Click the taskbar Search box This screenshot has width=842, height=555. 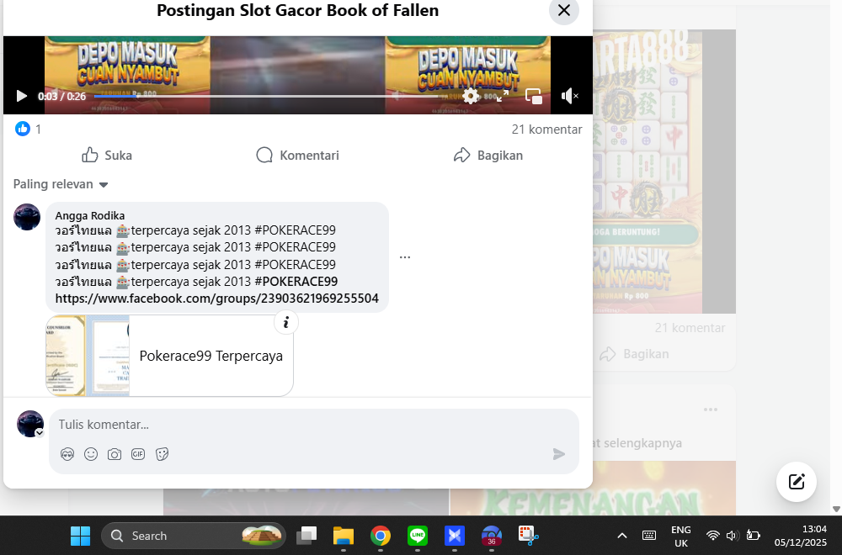[194, 535]
